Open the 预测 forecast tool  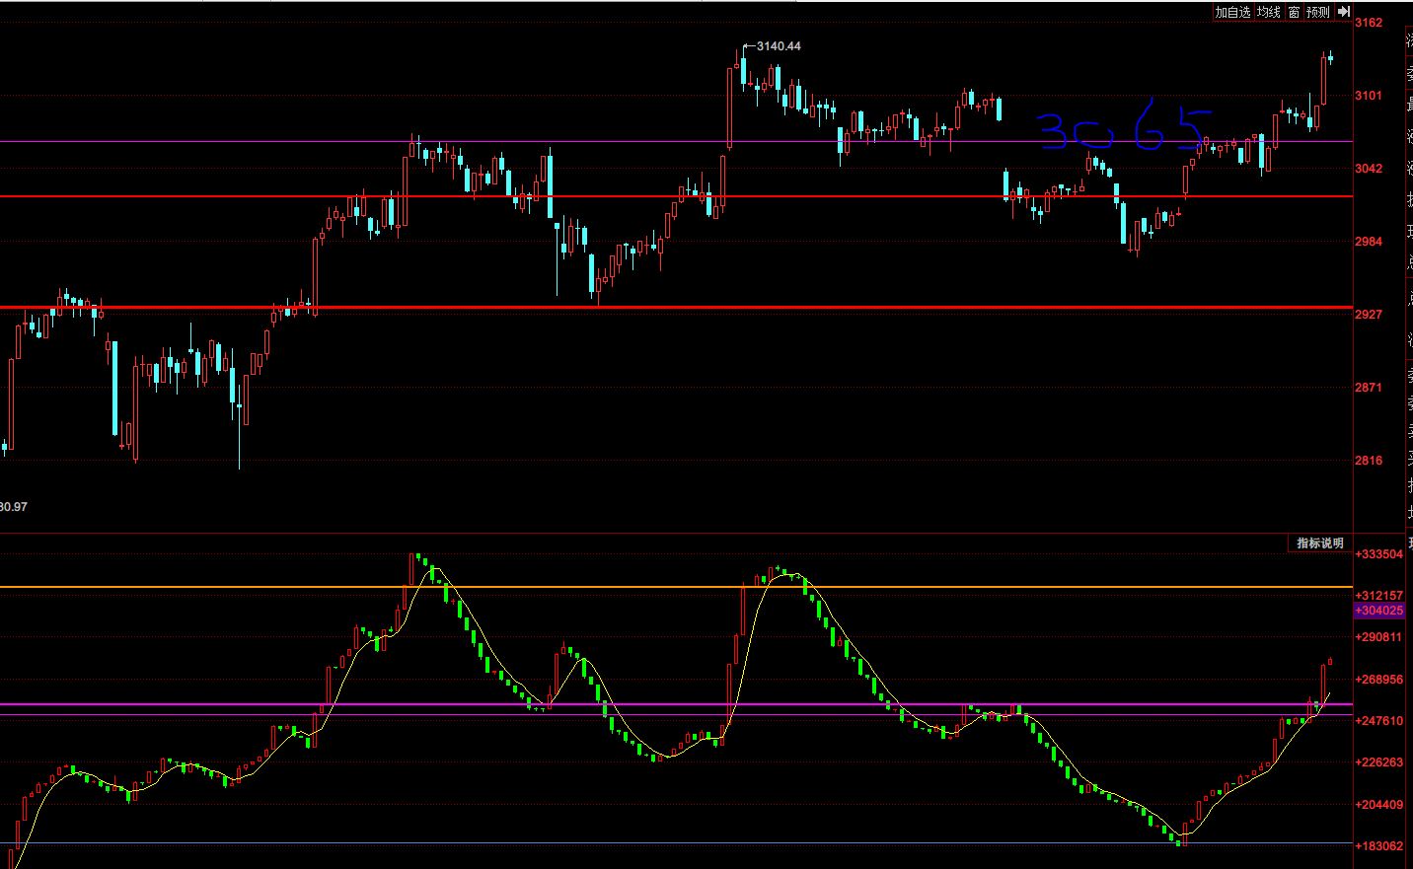pos(1318,12)
